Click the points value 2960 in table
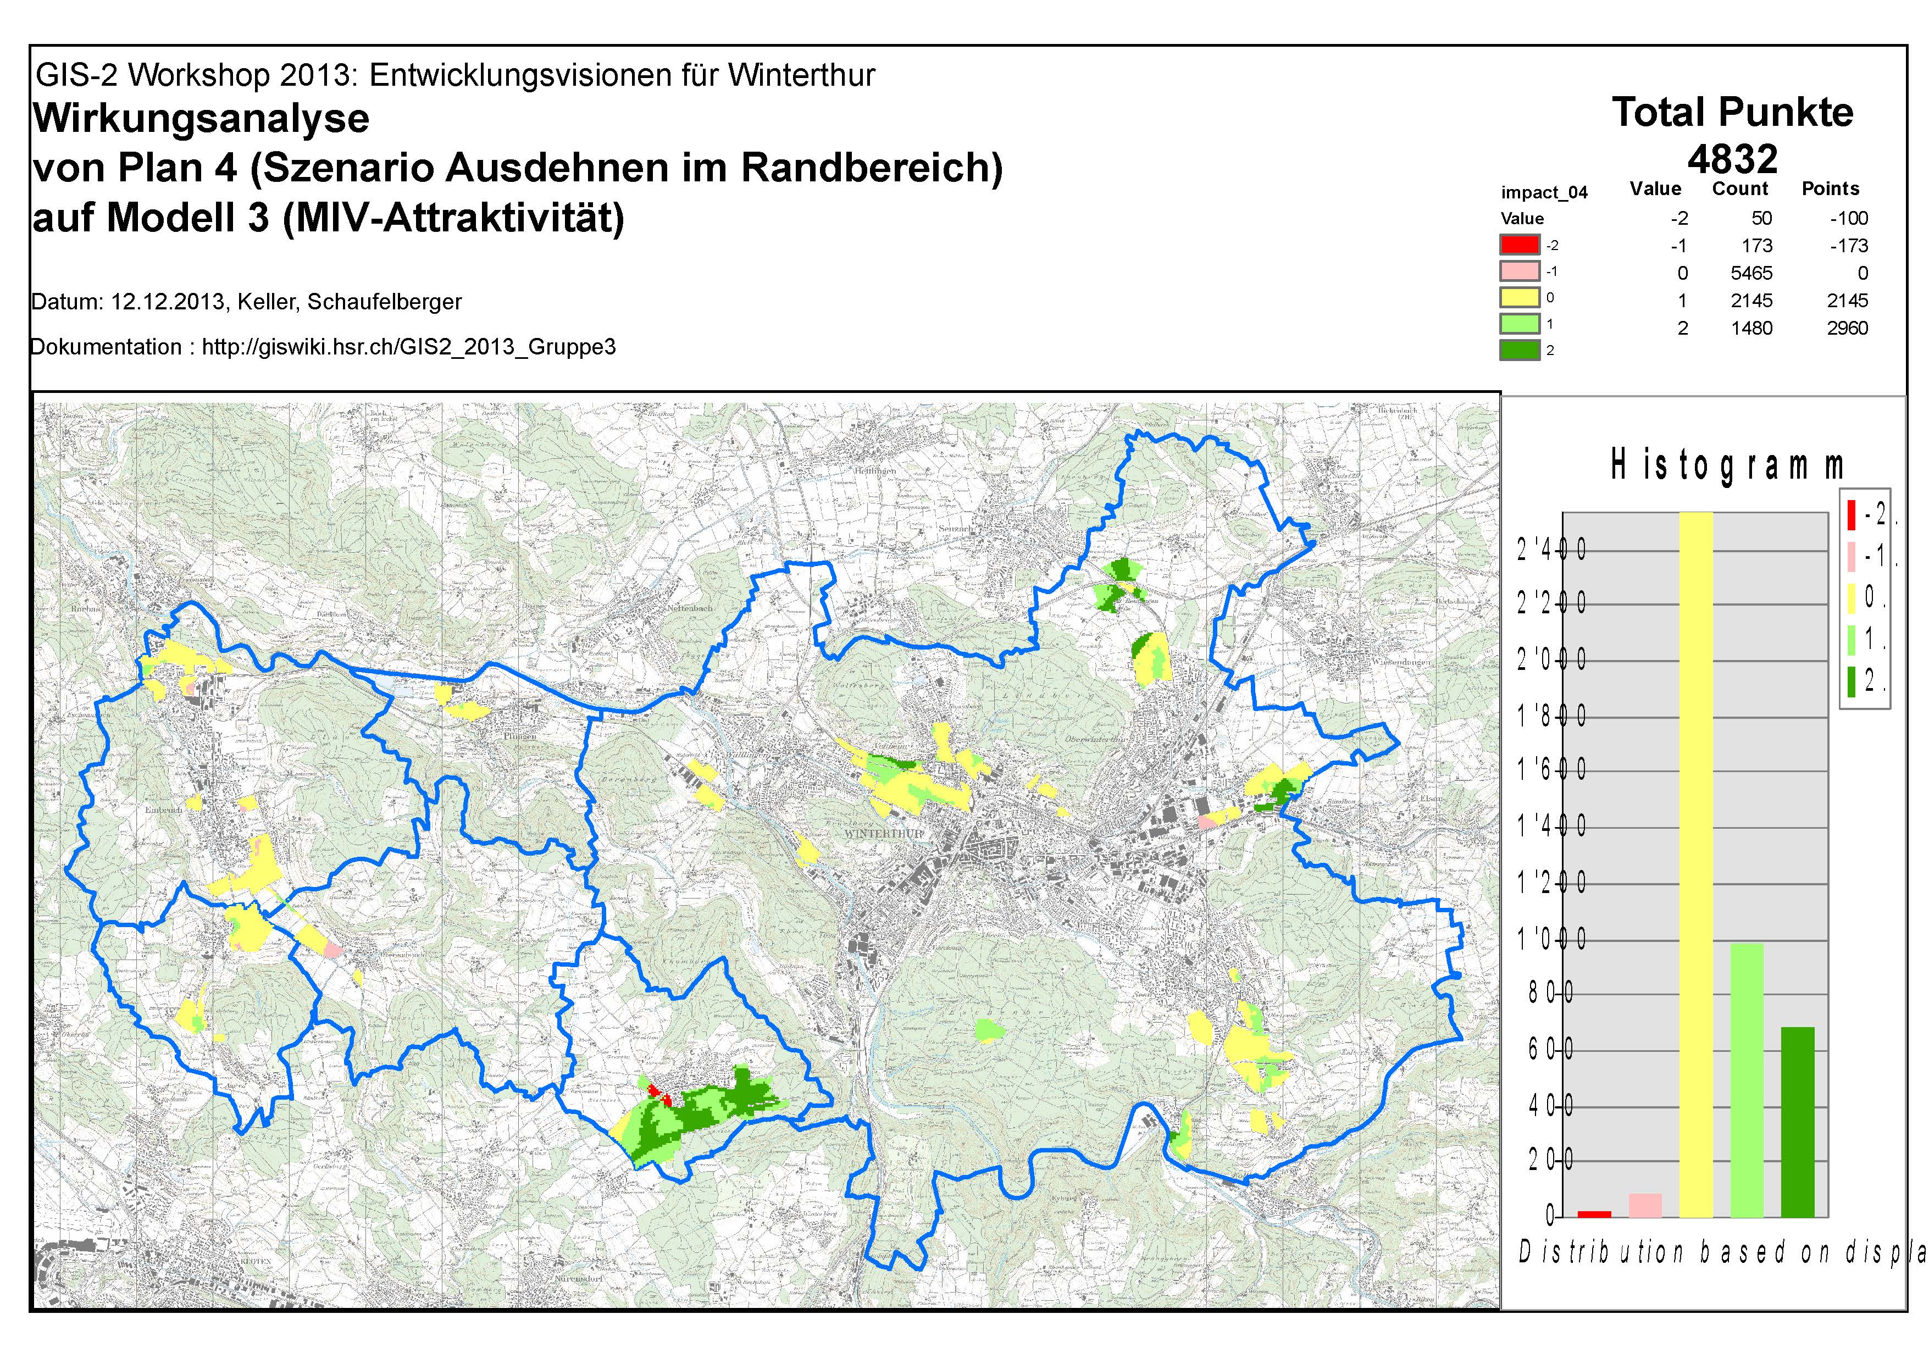Image resolution: width=1929 pixels, height=1364 pixels. coord(1847,328)
